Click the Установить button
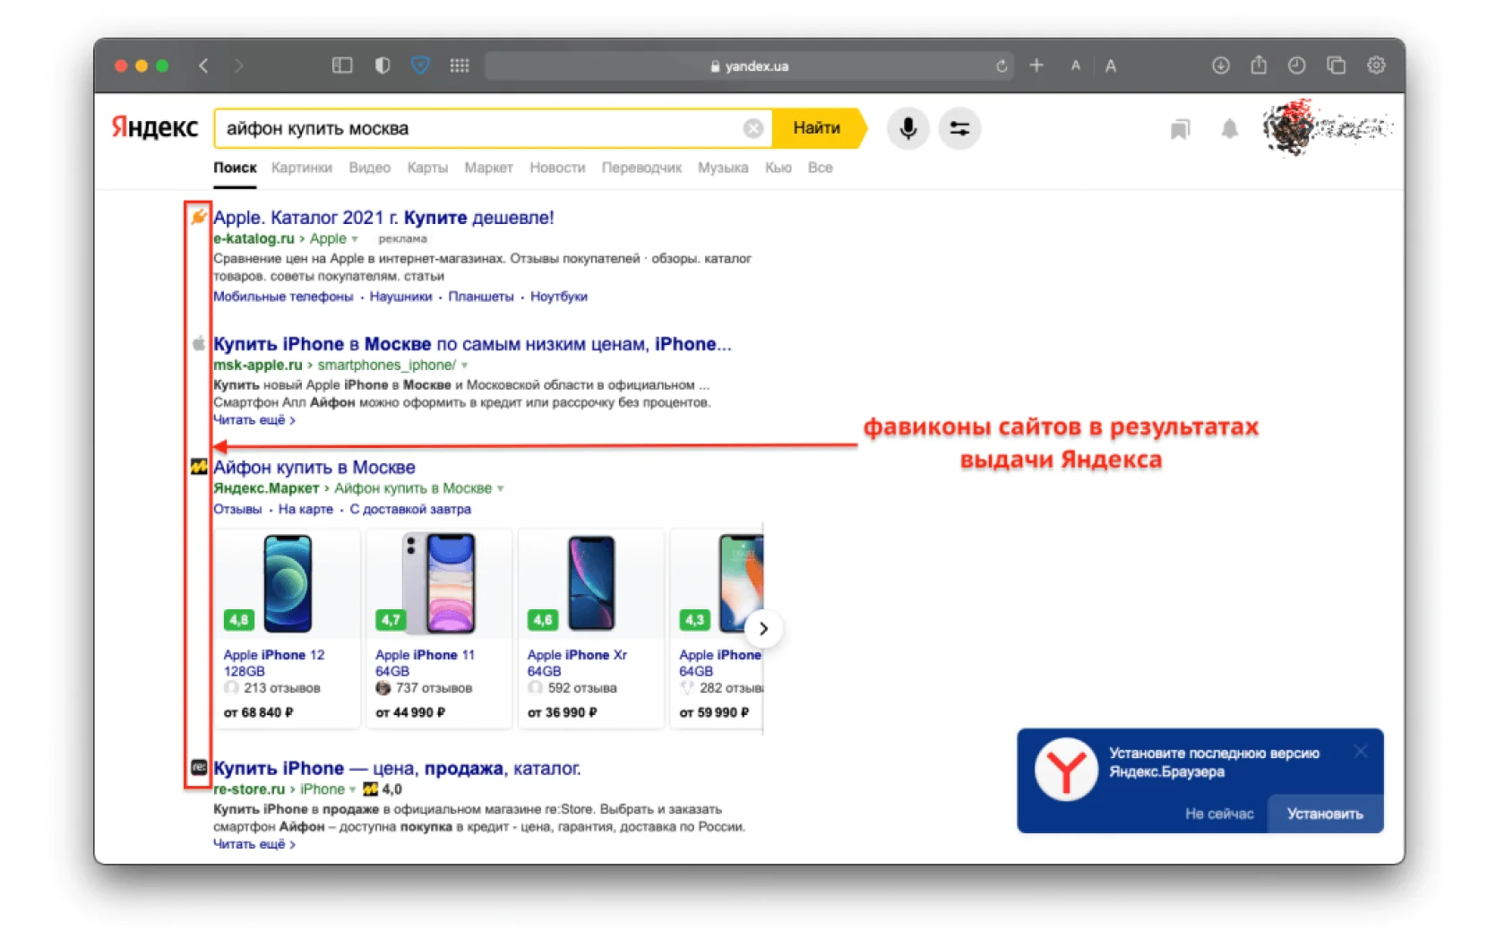 point(1325,814)
